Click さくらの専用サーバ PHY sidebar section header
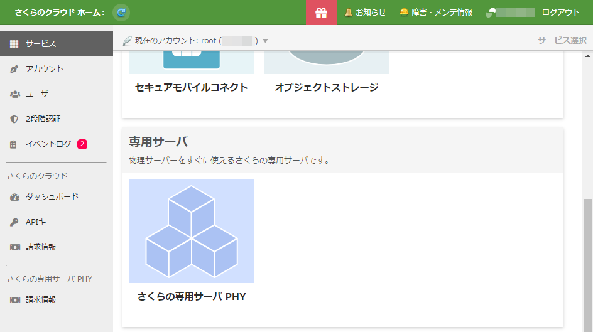The height and width of the screenshot is (332, 593). pos(50,279)
